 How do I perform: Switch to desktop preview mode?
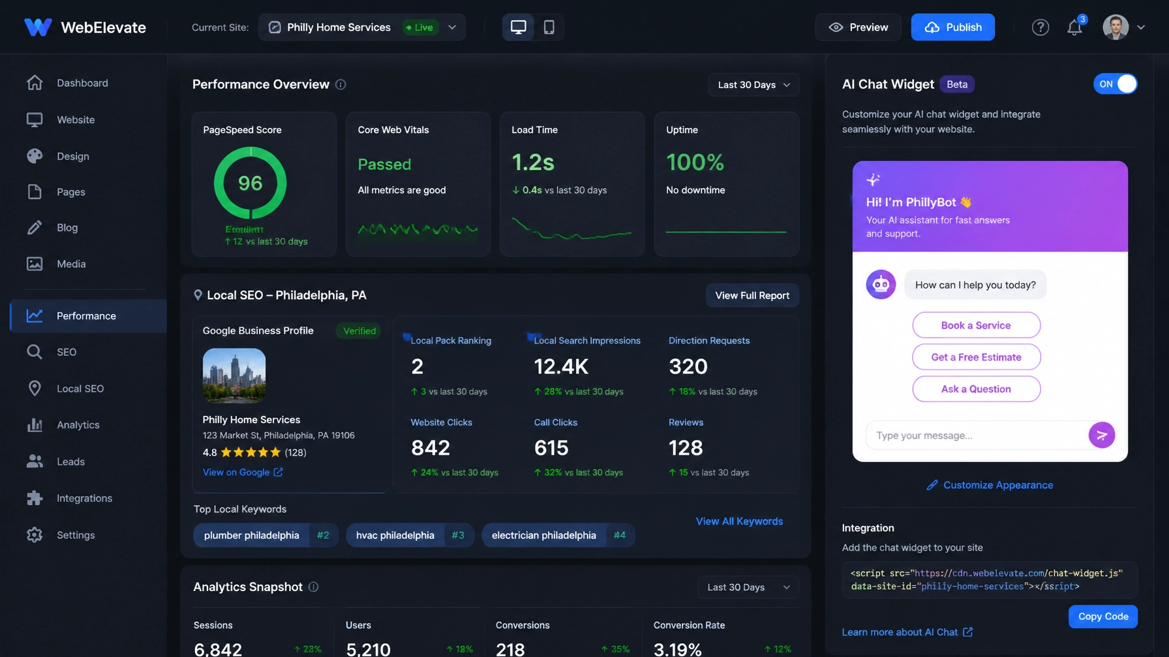coord(519,27)
